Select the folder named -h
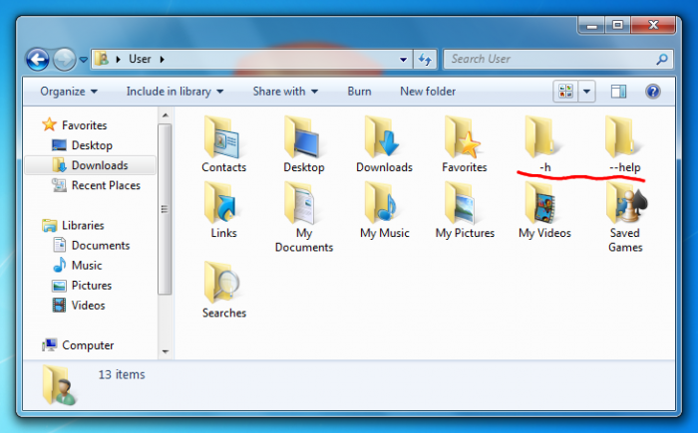This screenshot has height=433, width=698. pos(544,144)
